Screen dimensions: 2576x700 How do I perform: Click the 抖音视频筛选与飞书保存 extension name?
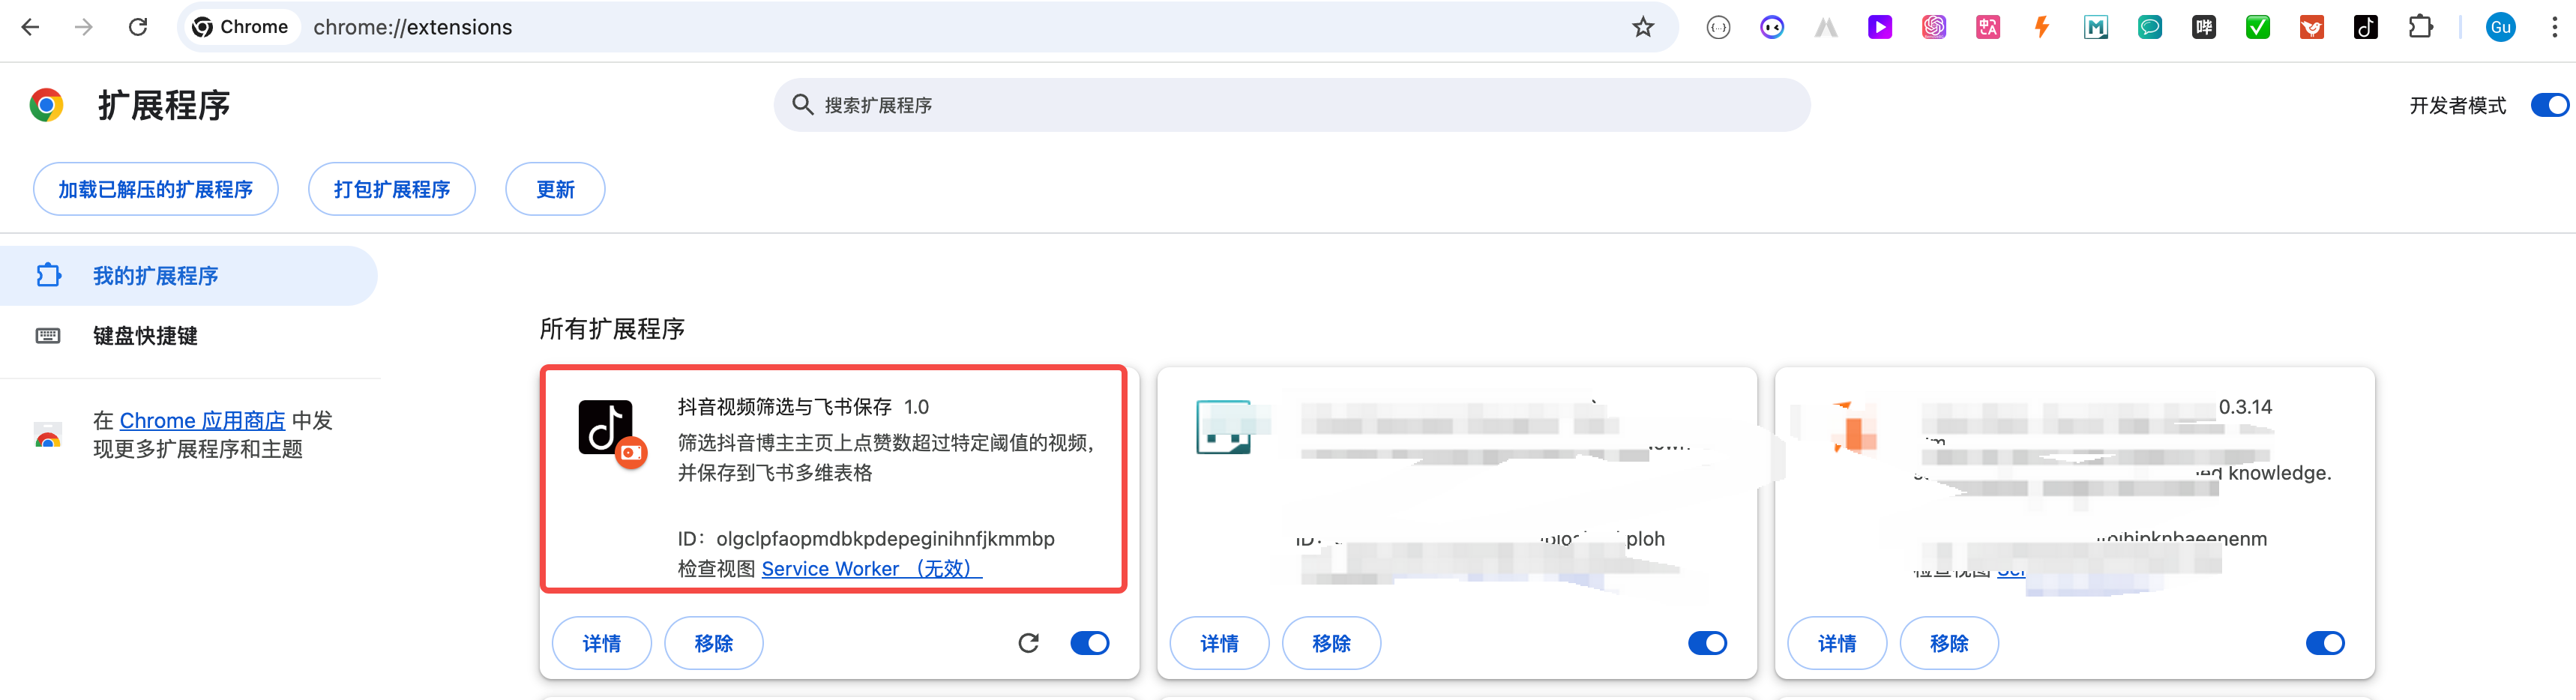[785, 407]
